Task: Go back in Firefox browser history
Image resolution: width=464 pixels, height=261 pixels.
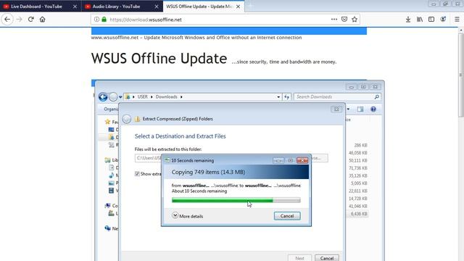Action: 7,20
